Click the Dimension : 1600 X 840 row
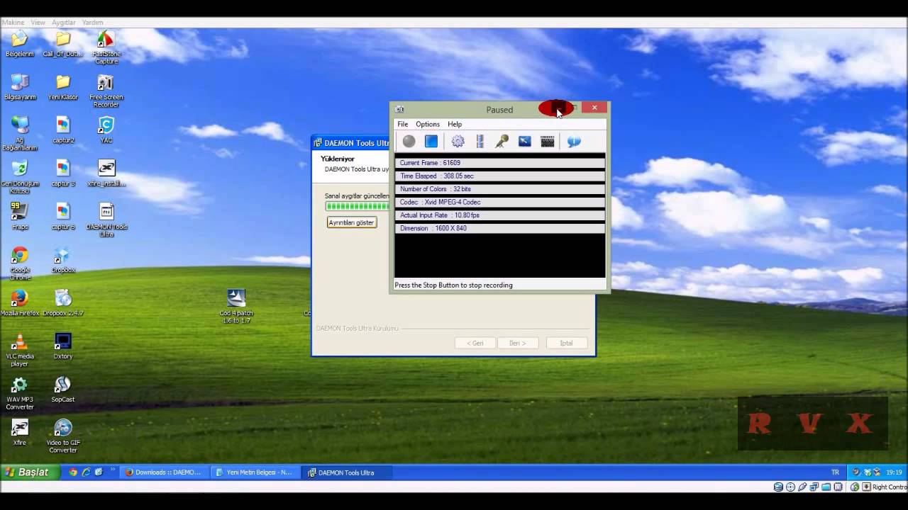Screen dimensions: 908x510 [500, 228]
